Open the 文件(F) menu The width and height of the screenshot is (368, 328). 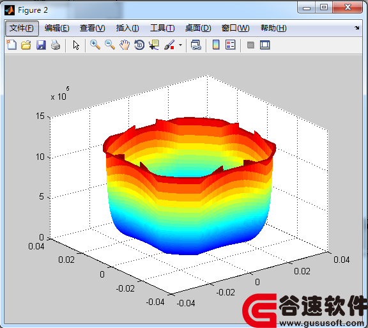[x=22, y=28]
